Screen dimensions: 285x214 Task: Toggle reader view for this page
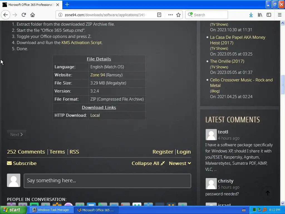pos(159,15)
